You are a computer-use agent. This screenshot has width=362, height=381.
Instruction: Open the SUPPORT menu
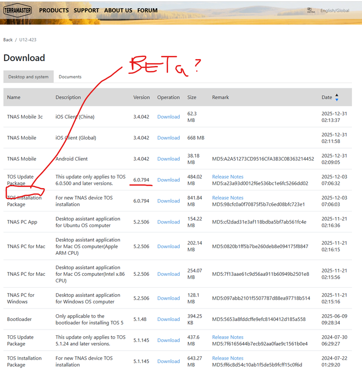tap(86, 10)
